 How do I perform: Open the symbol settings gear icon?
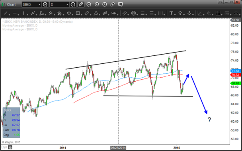(45, 4)
